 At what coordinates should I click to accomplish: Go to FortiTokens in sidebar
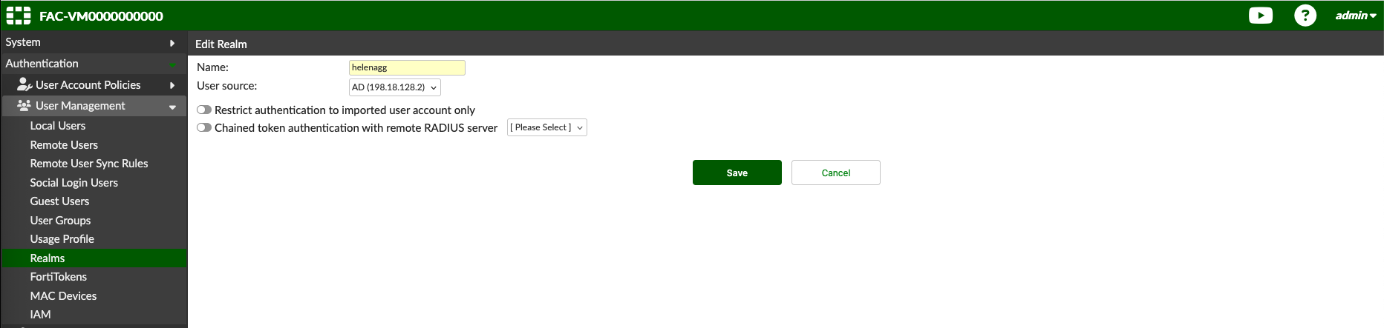(59, 277)
